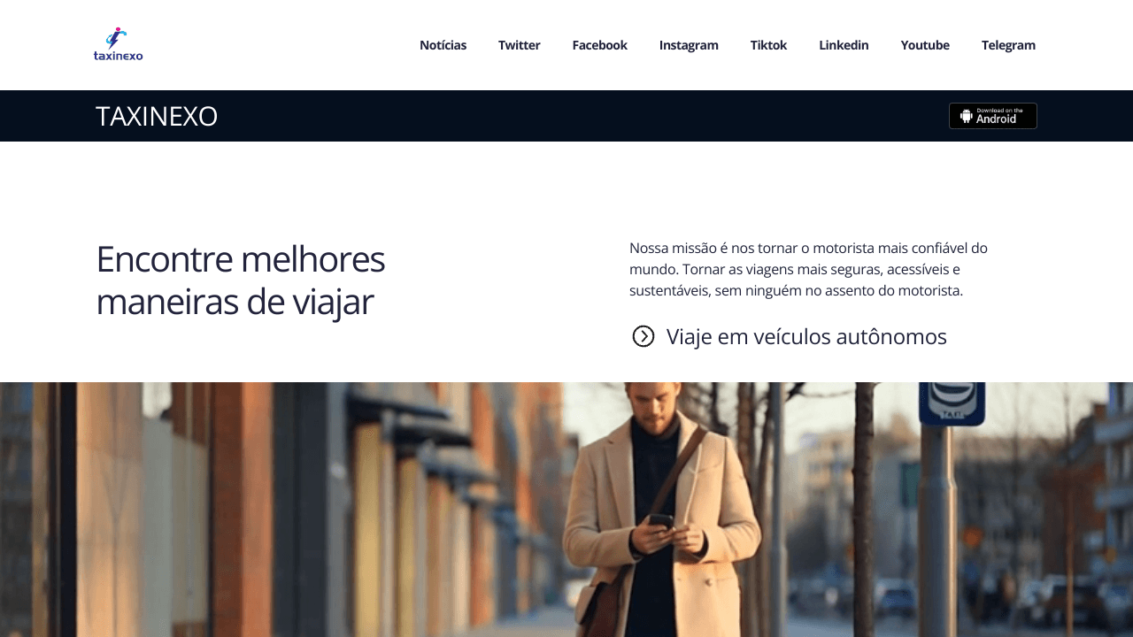Open the Telegram navigation link

click(x=1008, y=45)
